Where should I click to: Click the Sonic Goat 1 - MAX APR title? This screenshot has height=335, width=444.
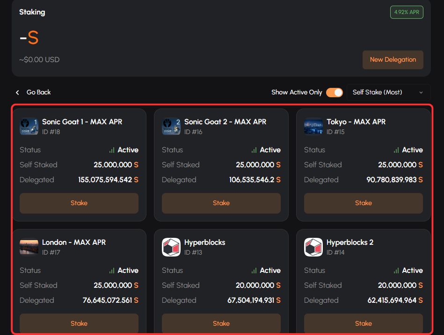(x=82, y=122)
